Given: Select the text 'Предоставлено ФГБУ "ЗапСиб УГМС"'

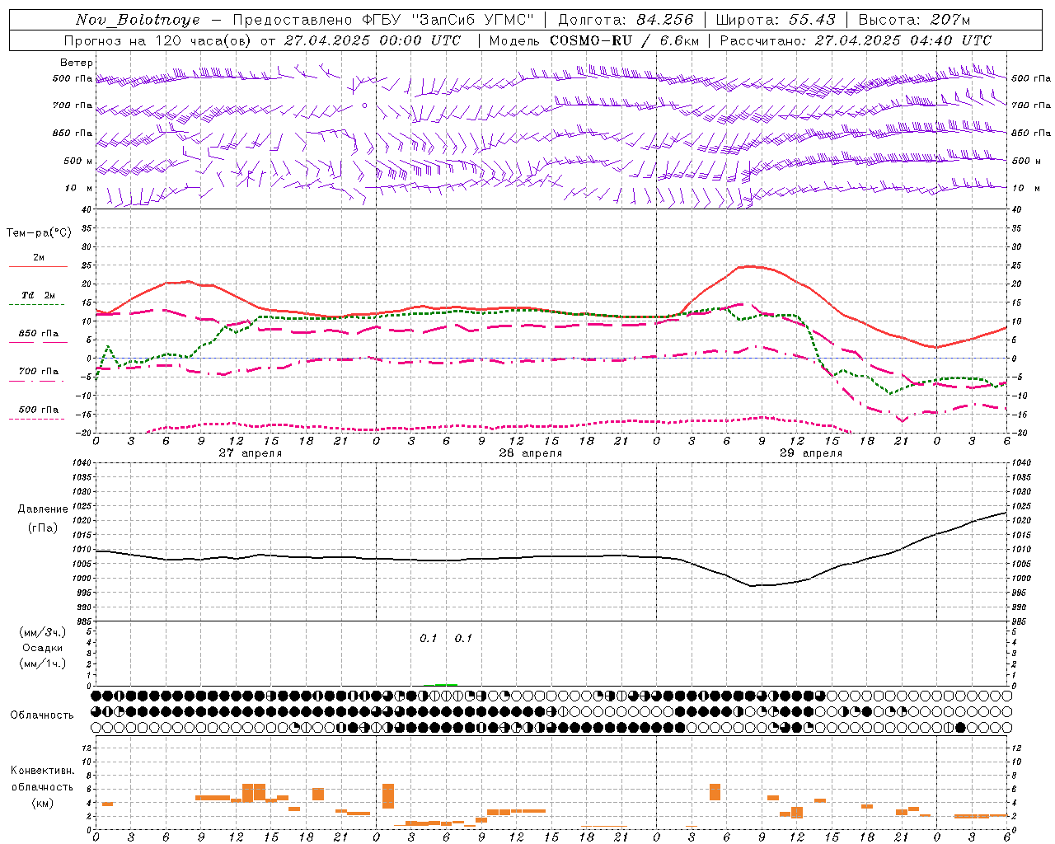Looking at the screenshot, I should pyautogui.click(x=383, y=20).
